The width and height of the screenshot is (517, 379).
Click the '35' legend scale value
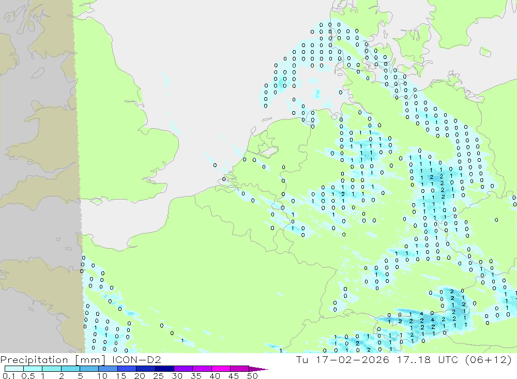click(x=196, y=376)
